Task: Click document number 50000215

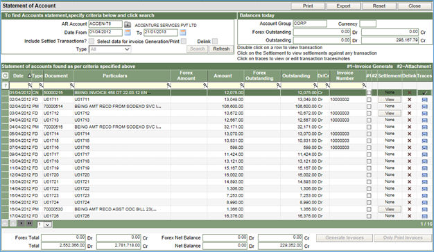Action: click(53, 93)
